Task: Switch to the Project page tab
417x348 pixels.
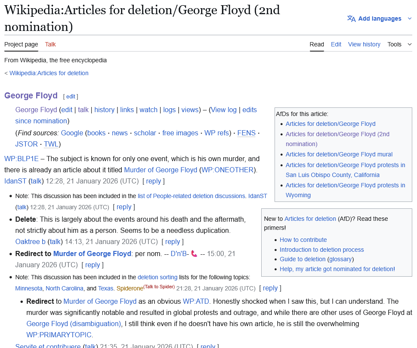Action: (x=21, y=44)
